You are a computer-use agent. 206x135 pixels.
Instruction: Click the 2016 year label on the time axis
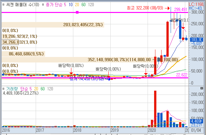[6, 130]
